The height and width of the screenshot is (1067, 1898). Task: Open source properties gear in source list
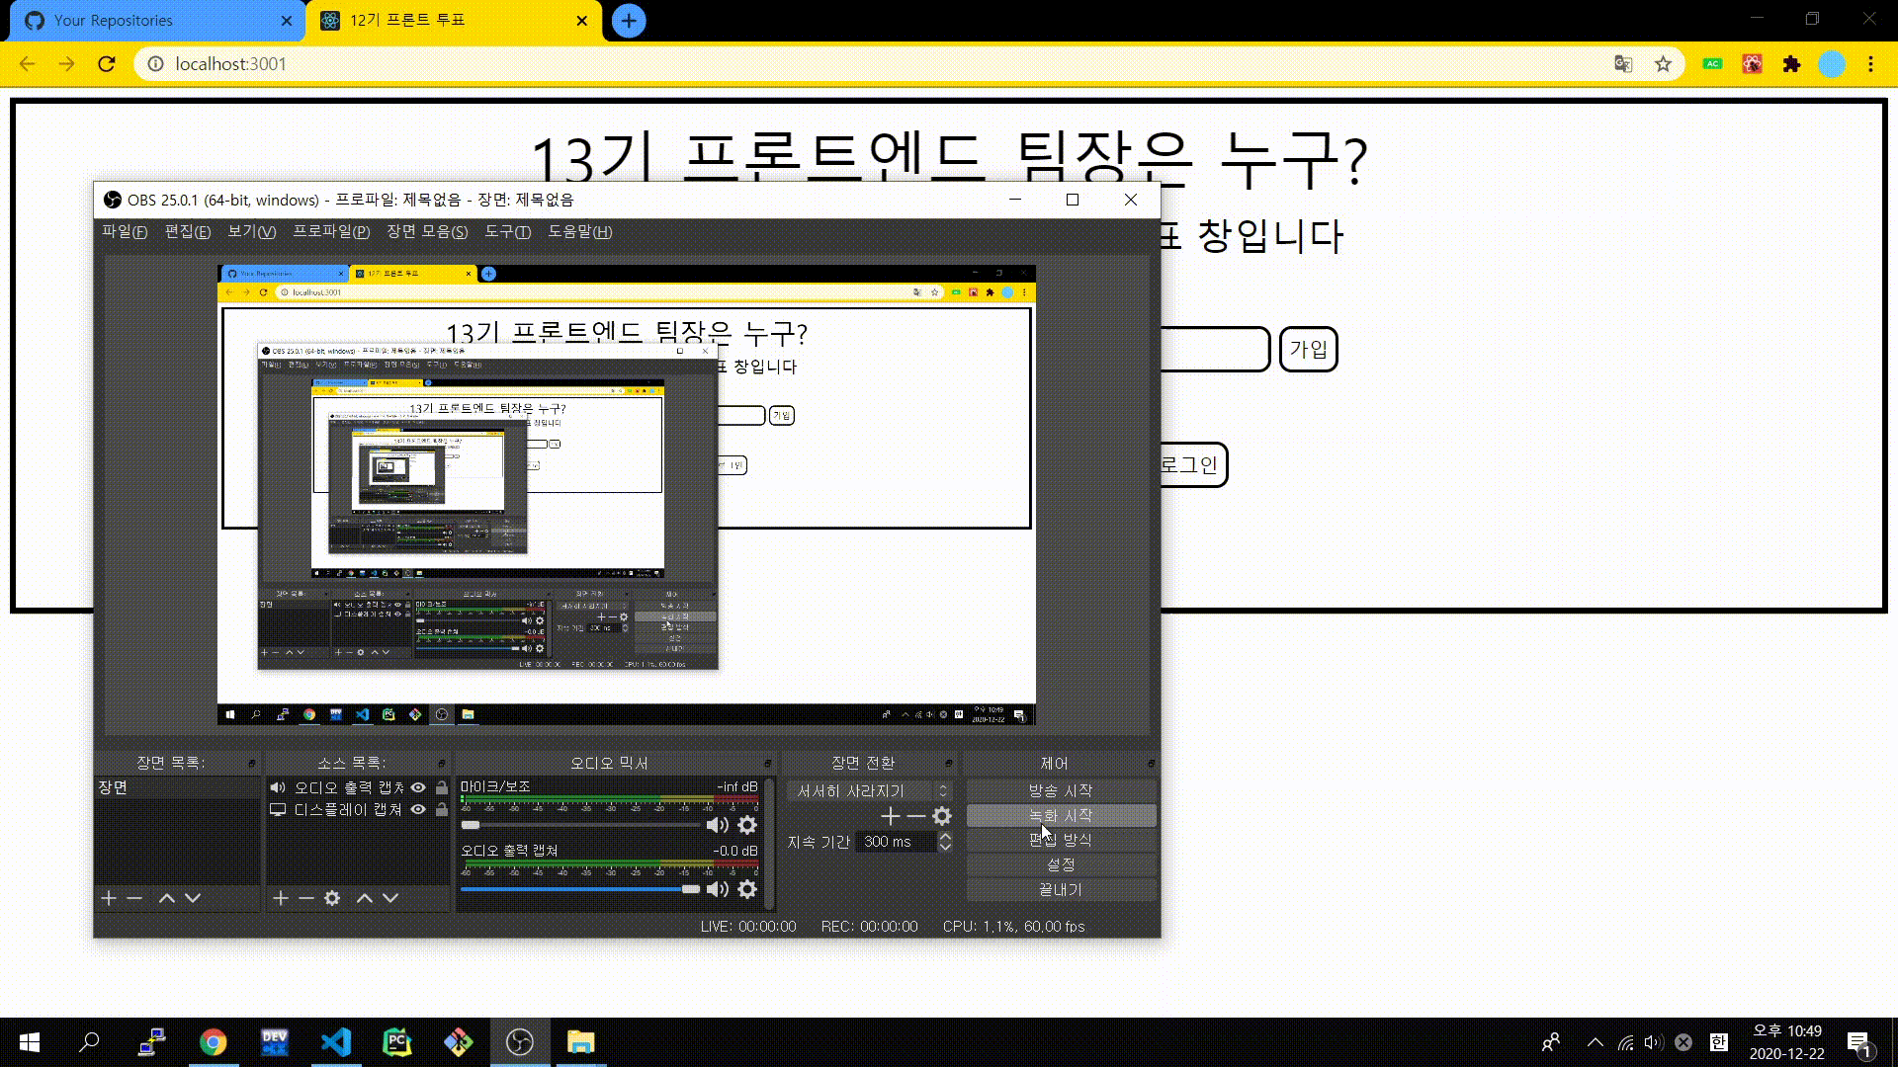332,898
